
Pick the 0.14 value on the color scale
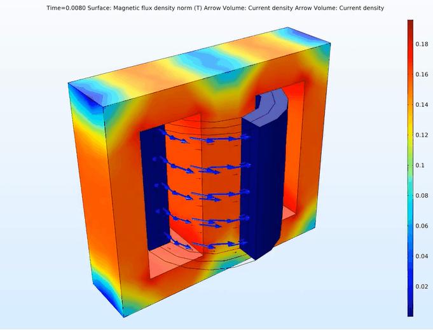422,104
